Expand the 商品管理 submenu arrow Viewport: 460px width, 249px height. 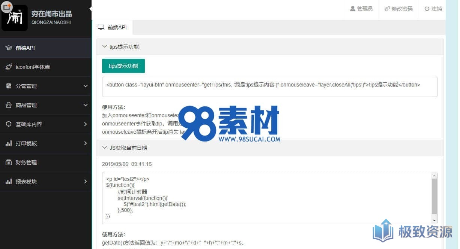coord(86,105)
